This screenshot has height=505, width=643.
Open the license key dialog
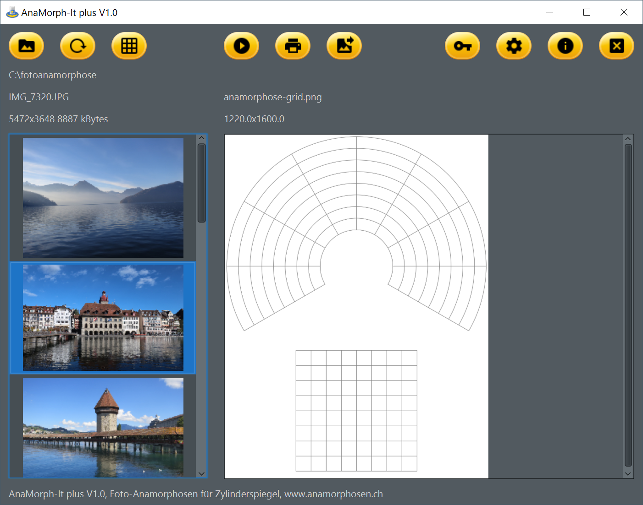point(463,46)
